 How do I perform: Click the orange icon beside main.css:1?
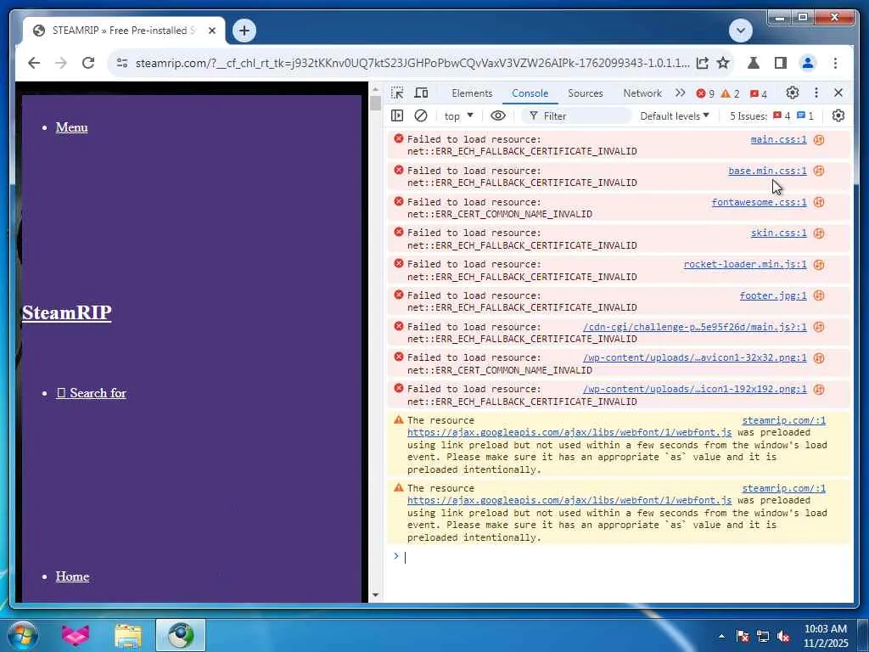[819, 140]
